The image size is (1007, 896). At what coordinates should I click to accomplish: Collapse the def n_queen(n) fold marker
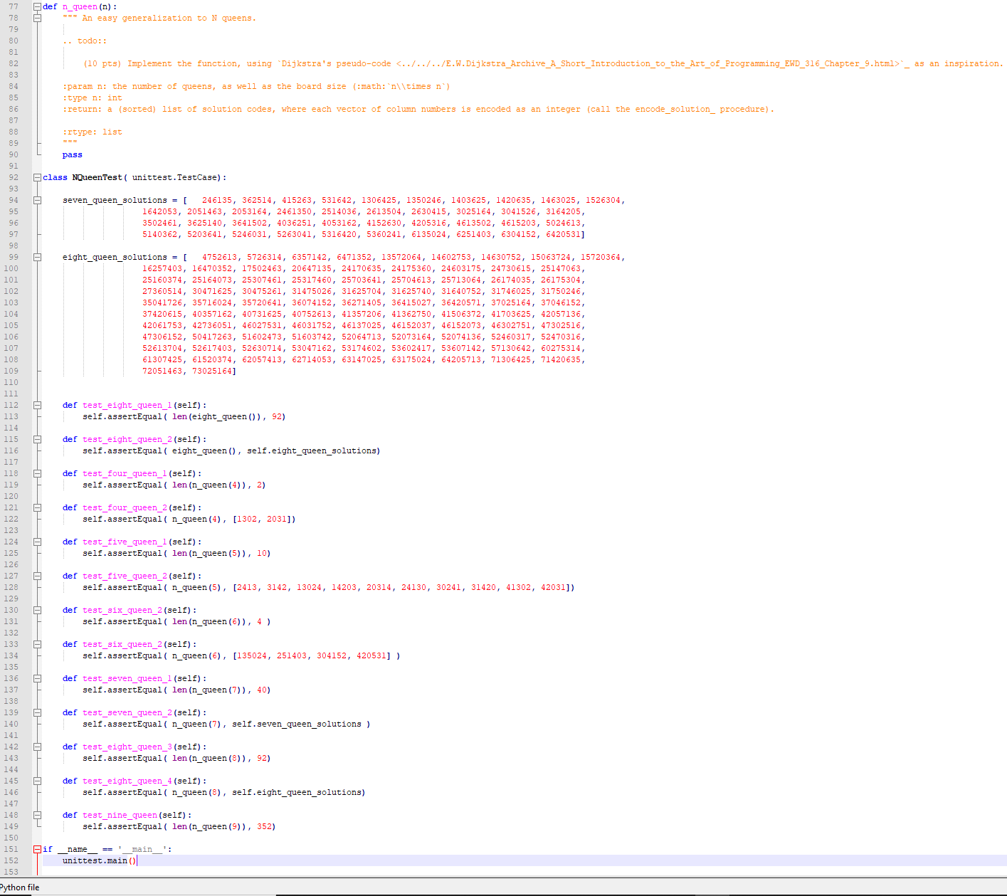click(37, 6)
